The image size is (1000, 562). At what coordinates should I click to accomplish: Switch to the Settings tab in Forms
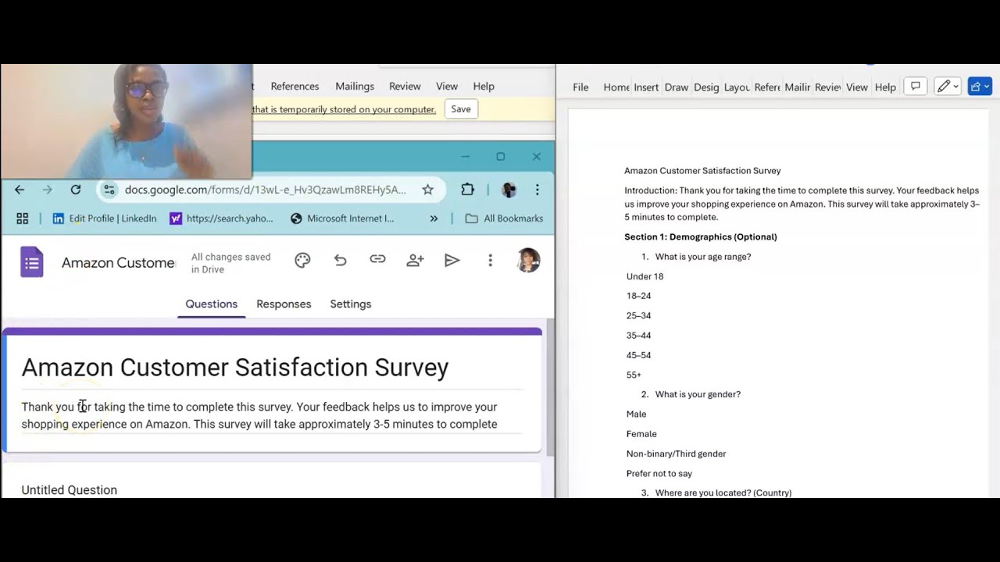(350, 304)
